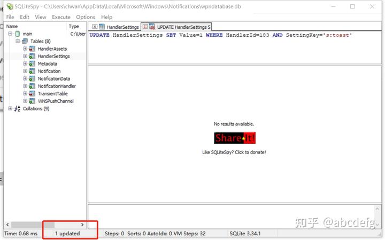The width and height of the screenshot is (385, 240).
Task: Click 'Like SQLiteSpy? Click to donate!' link
Action: click(234, 152)
